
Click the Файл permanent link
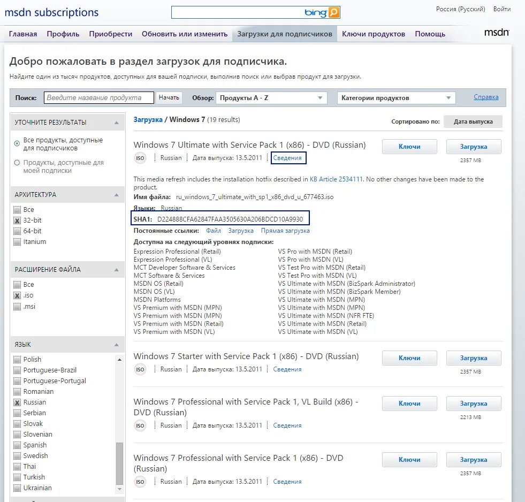pyautogui.click(x=214, y=231)
